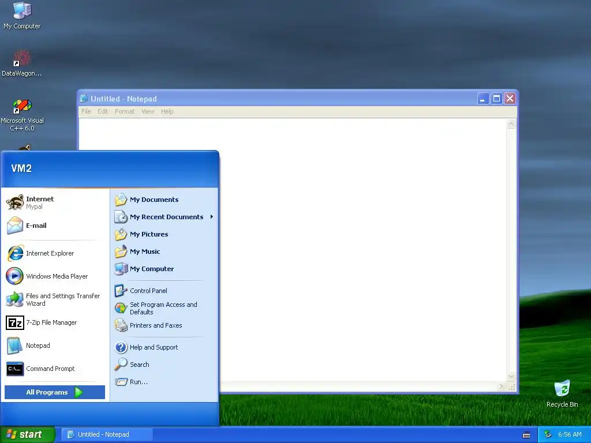Open Notepad's Format menu
Image resolution: width=591 pixels, height=443 pixels.
pos(125,111)
